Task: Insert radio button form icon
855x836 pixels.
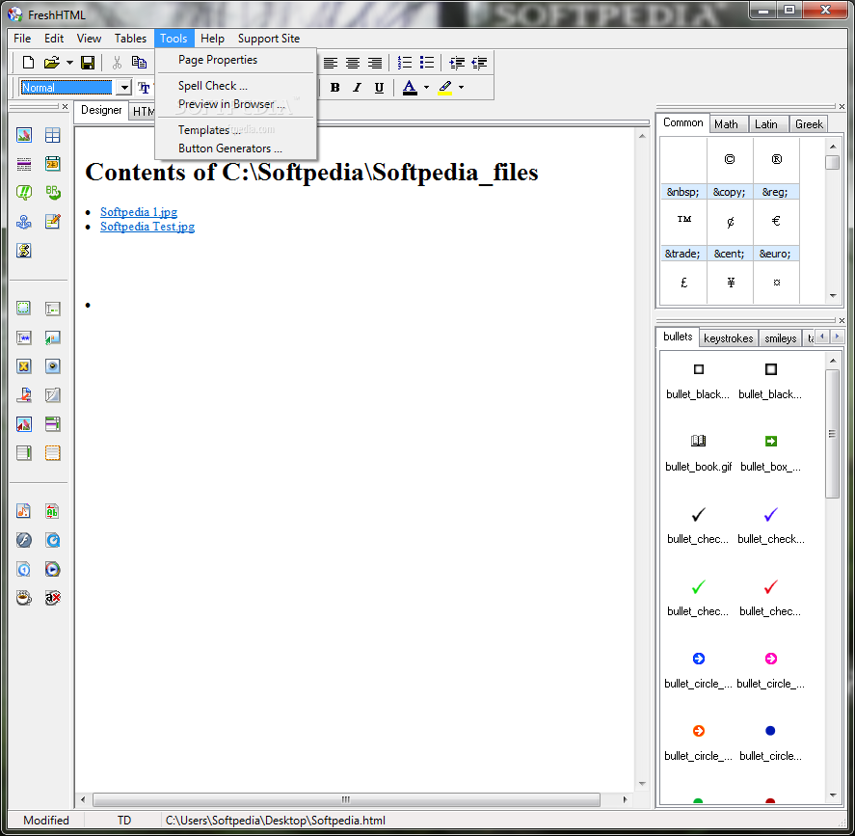Action: 53,366
